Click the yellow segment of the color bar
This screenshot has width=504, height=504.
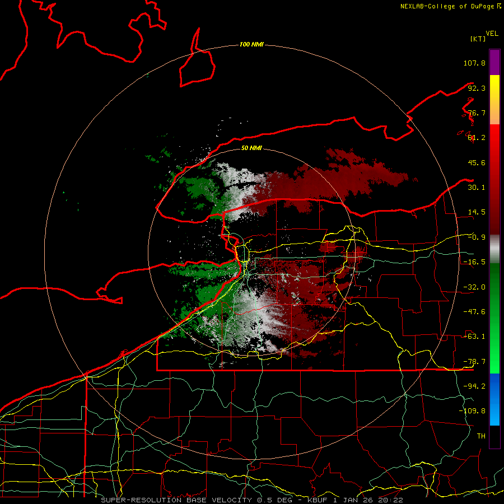click(x=494, y=87)
